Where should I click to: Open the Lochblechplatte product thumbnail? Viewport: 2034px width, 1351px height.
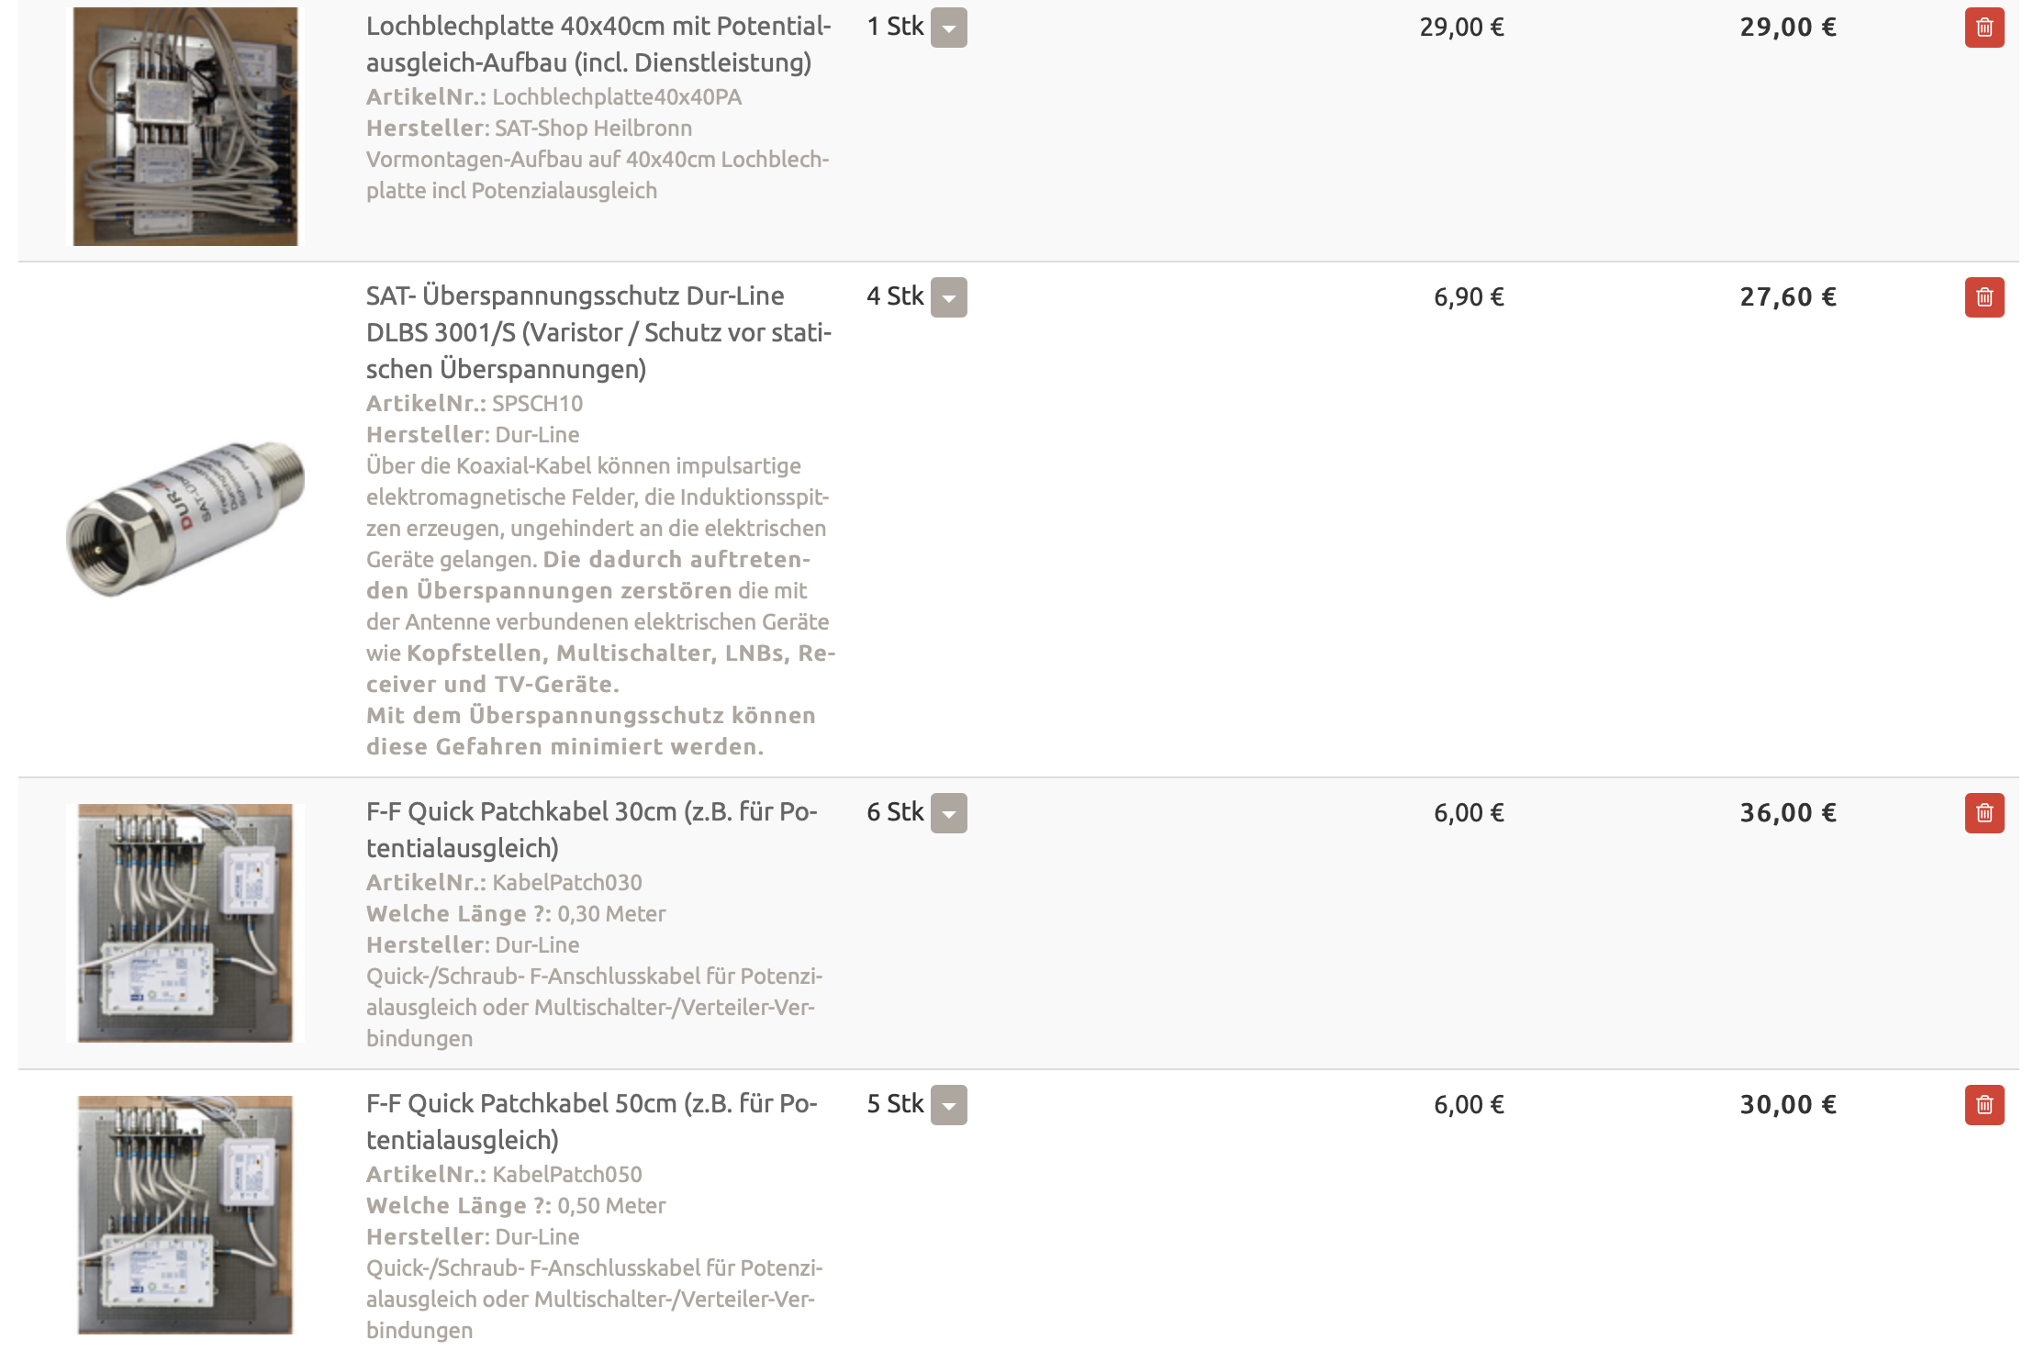coord(185,127)
